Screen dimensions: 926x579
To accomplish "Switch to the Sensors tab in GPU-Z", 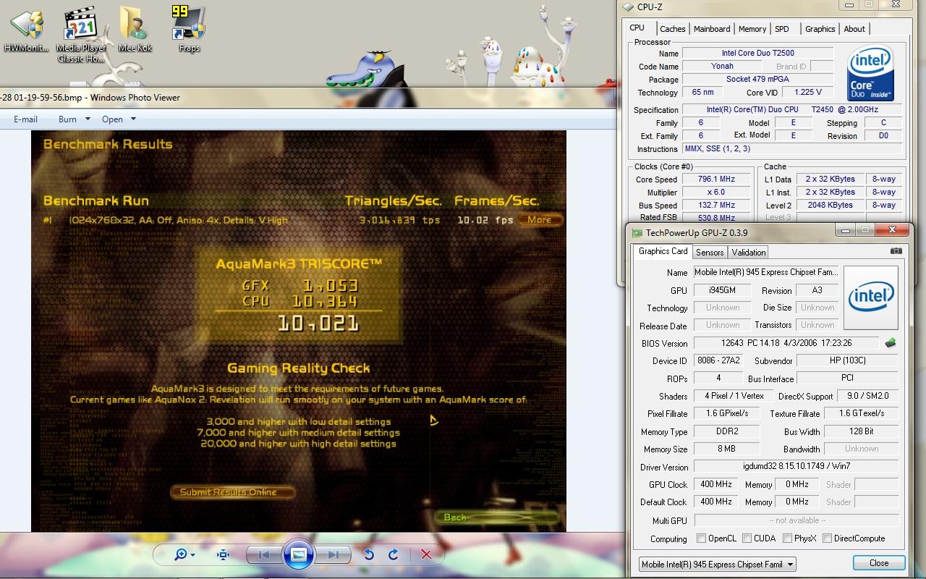I will tap(710, 252).
